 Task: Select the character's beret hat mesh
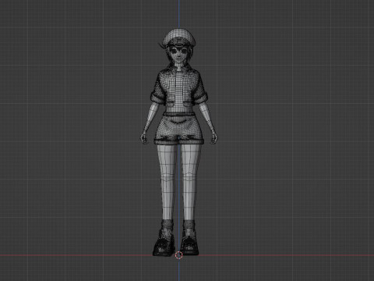click(x=179, y=37)
